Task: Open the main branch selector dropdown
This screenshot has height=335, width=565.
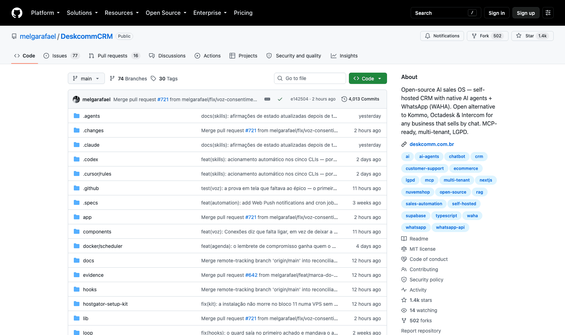Action: tap(86, 78)
